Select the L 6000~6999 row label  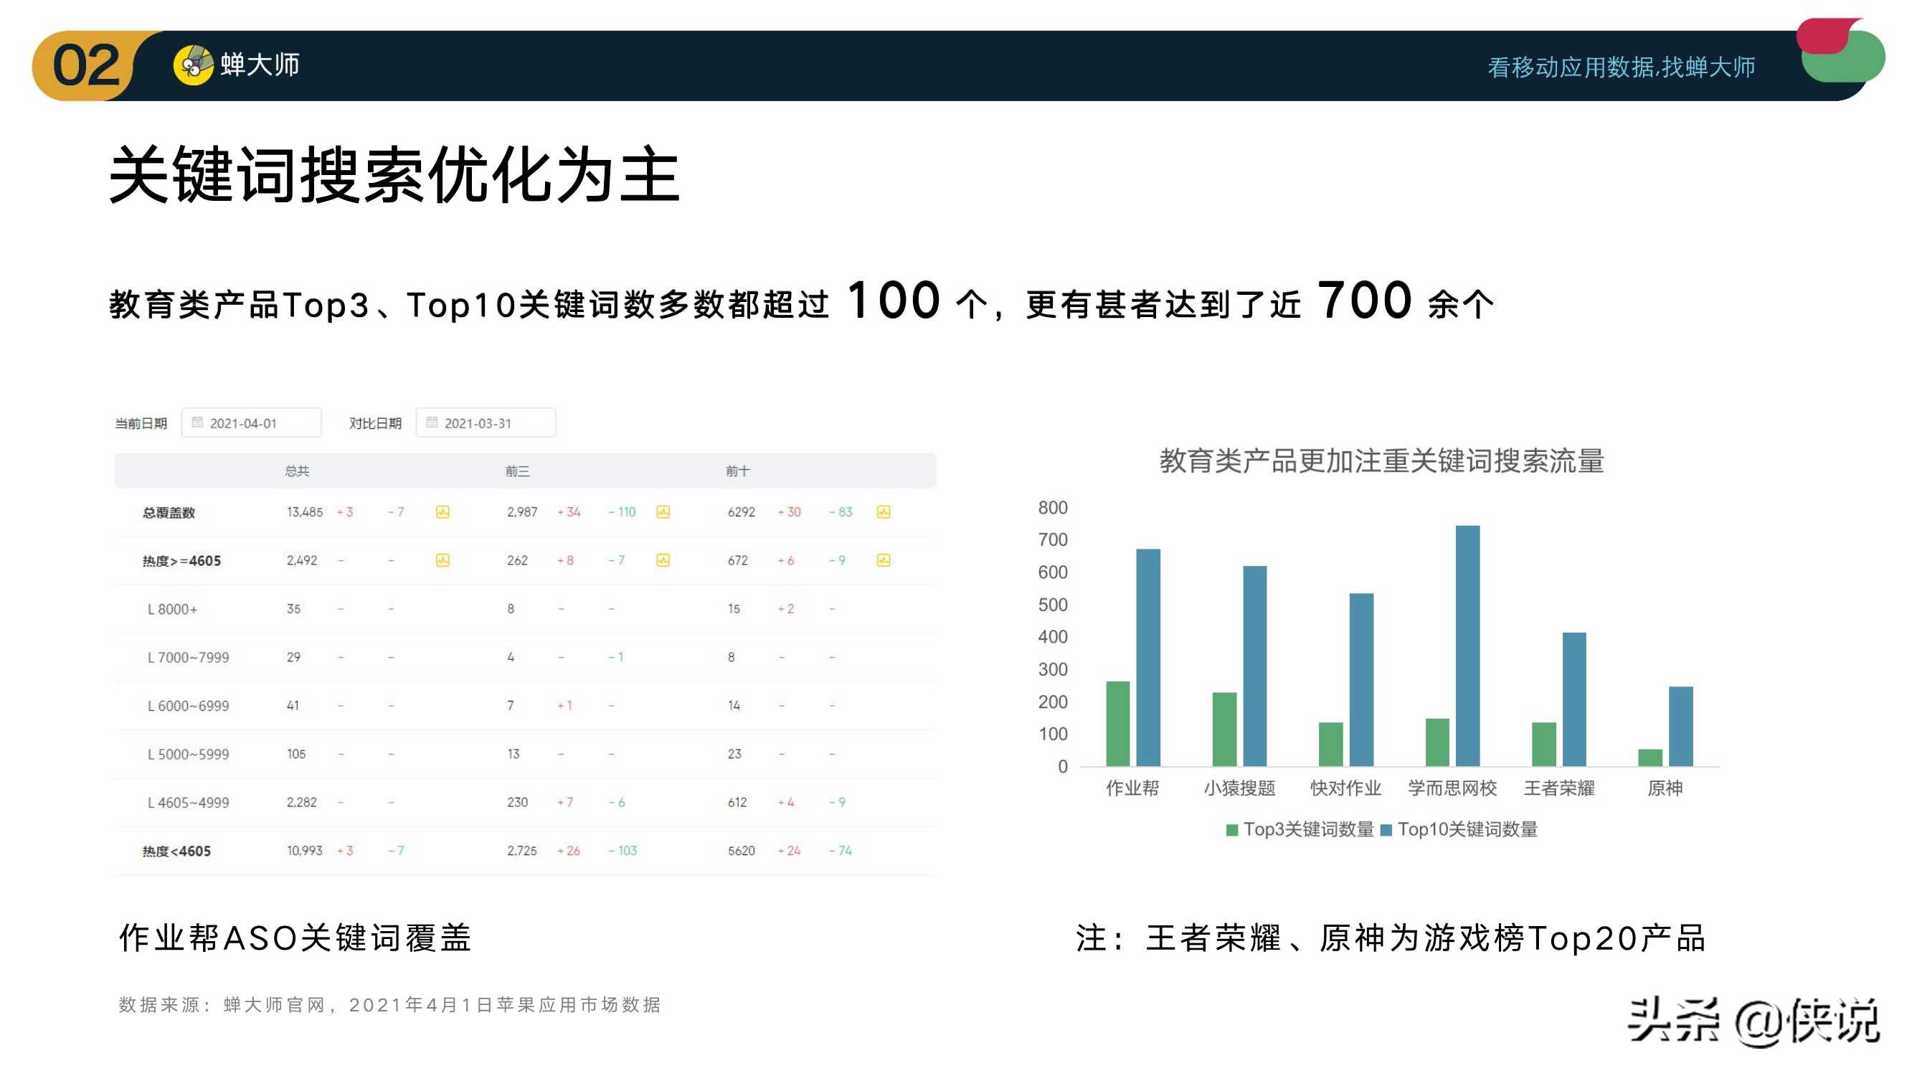tap(189, 705)
